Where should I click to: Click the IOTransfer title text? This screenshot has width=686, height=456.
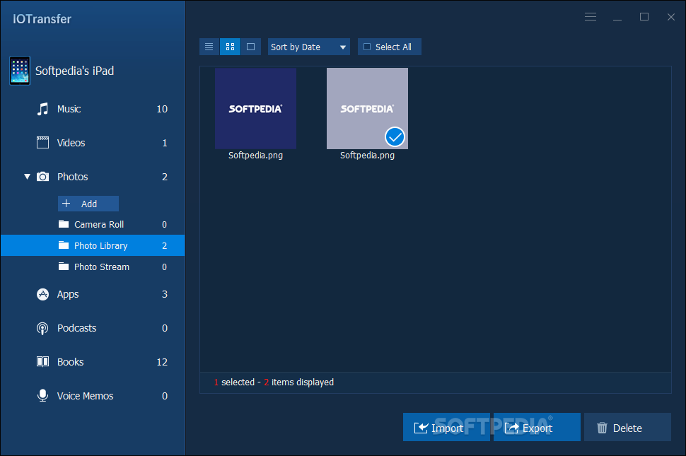pos(42,19)
